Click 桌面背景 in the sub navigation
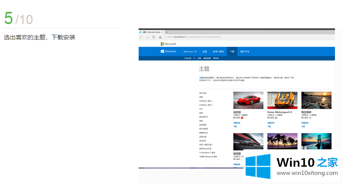The image size is (343, 184). click(207, 58)
